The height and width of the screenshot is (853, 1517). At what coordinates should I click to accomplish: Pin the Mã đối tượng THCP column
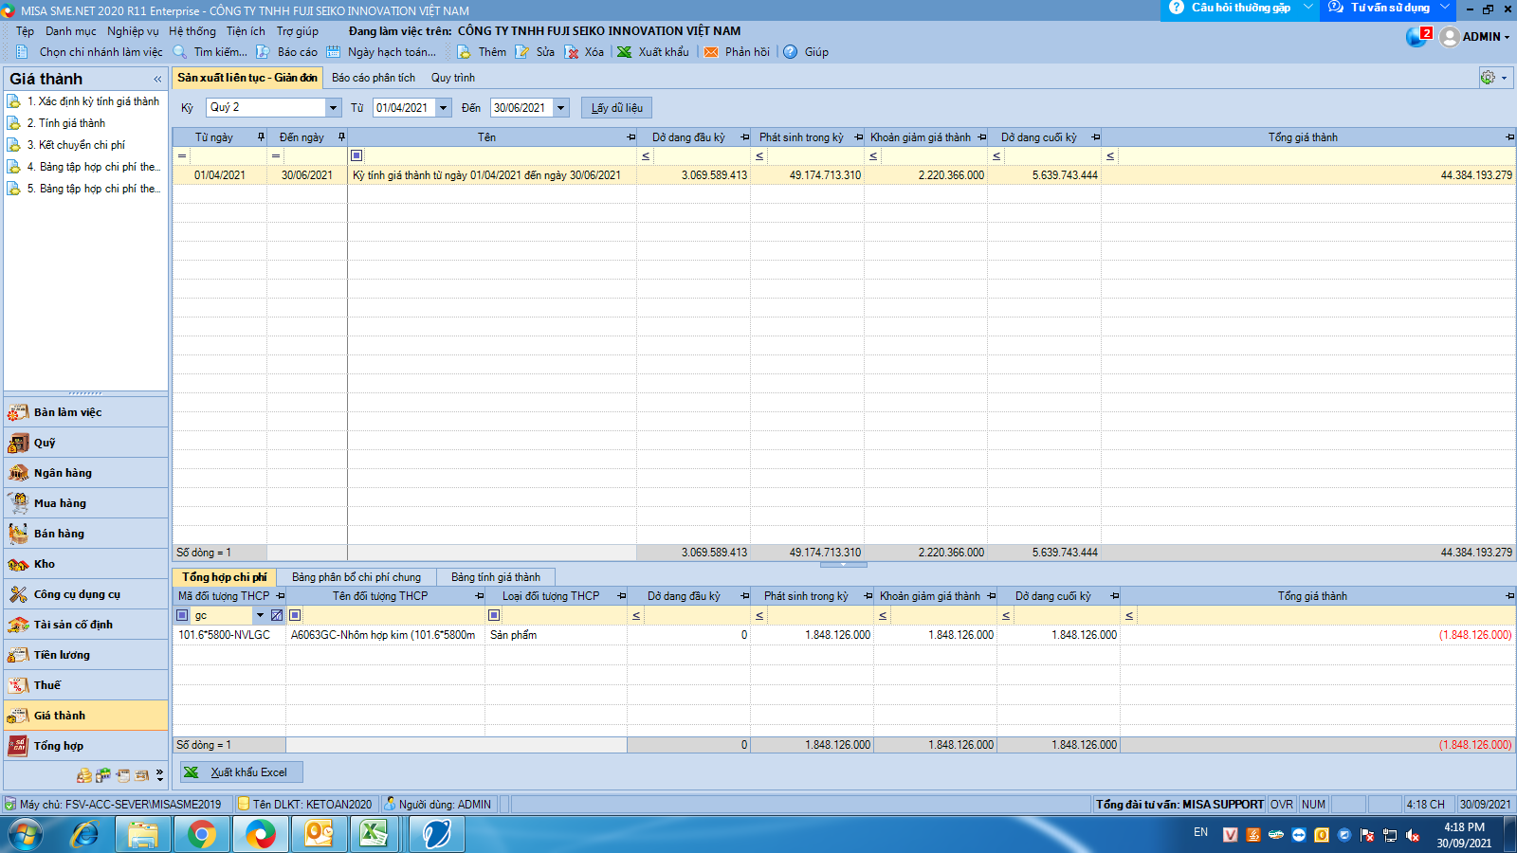280,596
